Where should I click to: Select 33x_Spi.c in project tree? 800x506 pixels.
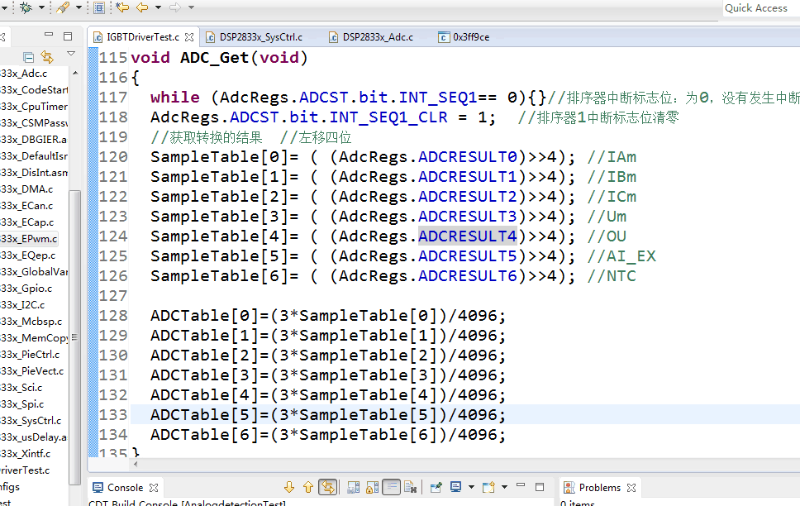(22, 403)
